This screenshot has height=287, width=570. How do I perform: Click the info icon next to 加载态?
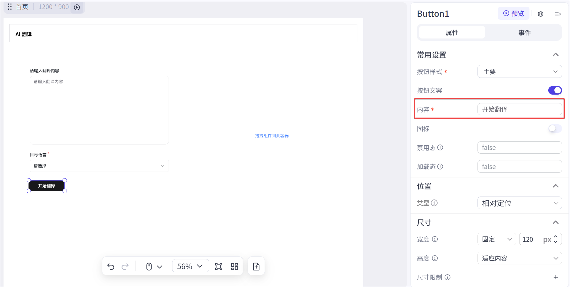click(x=440, y=167)
